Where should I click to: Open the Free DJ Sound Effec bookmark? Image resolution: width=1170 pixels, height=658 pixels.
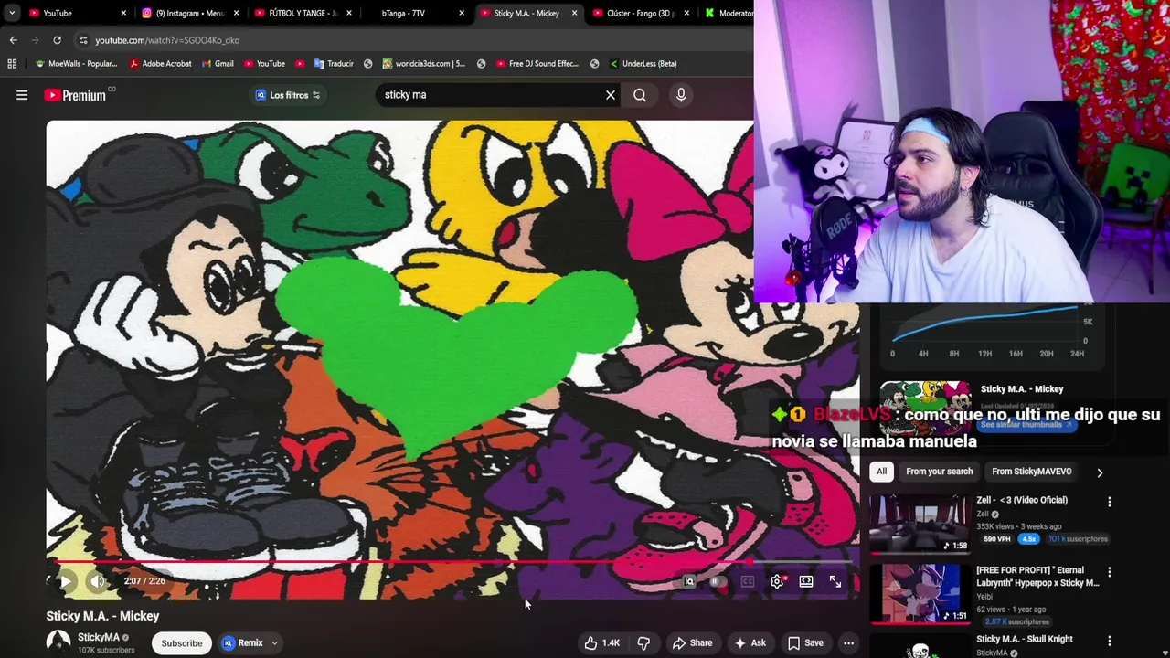pos(537,64)
